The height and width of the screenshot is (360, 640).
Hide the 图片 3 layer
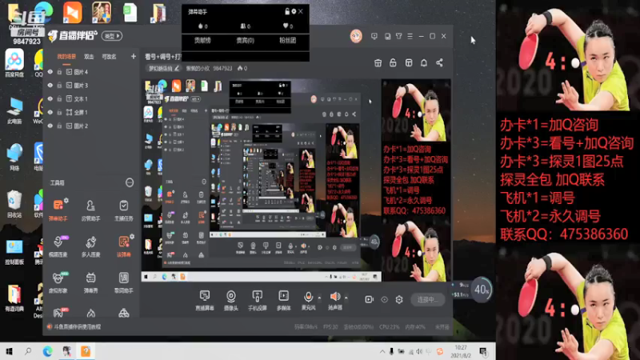(x=50, y=86)
